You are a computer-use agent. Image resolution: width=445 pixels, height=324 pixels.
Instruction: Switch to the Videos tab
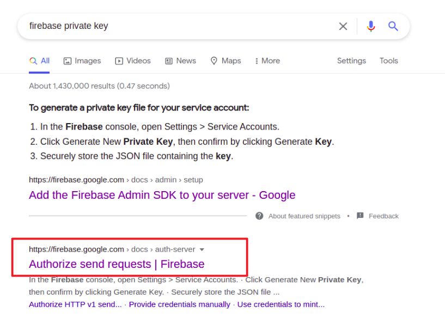[133, 61]
